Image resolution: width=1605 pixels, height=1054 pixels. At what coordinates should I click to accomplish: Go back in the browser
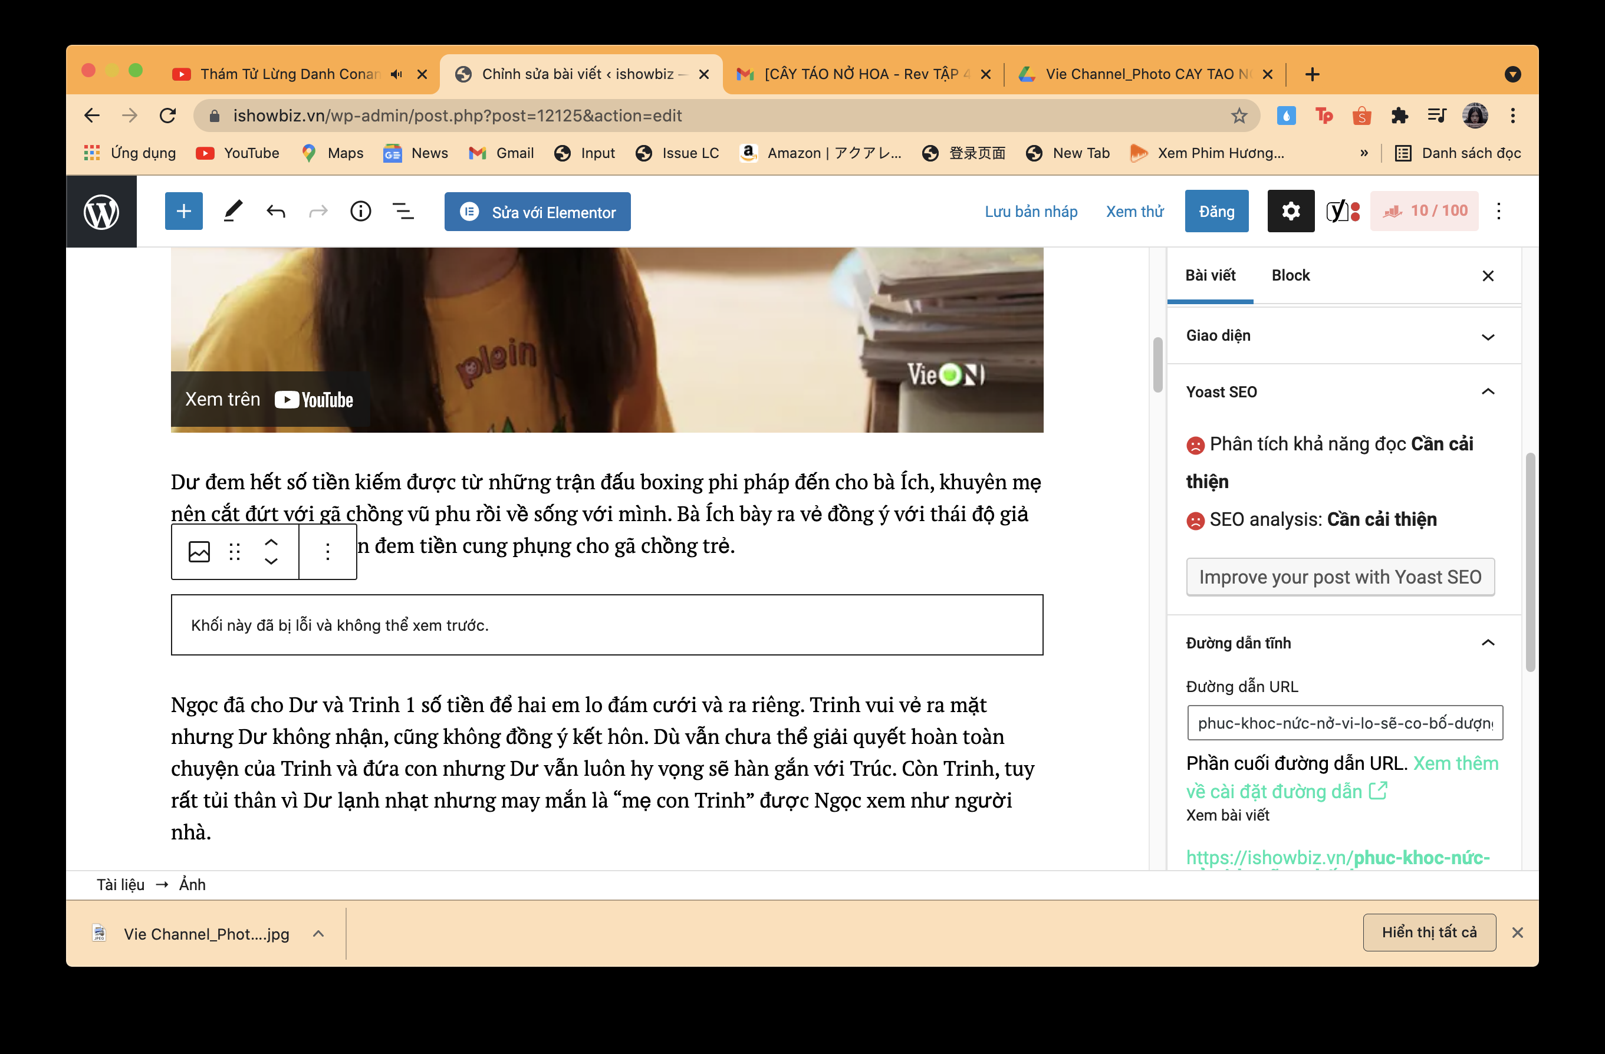92,116
